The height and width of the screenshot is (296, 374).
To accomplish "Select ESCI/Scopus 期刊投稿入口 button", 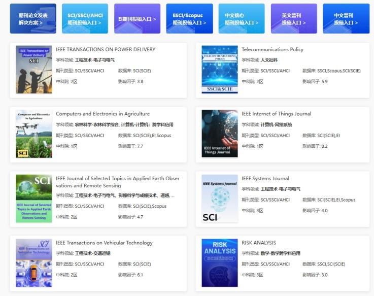I will click(189, 19).
